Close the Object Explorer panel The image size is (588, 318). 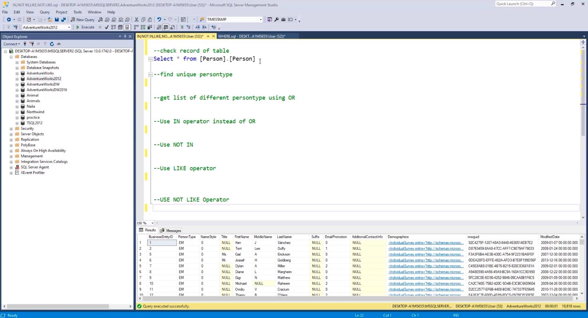coord(130,36)
